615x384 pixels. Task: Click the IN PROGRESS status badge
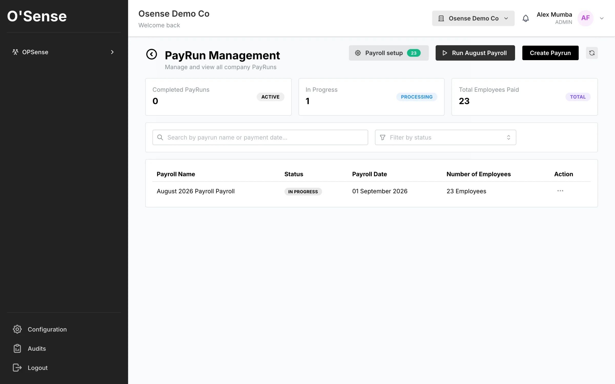coord(303,191)
